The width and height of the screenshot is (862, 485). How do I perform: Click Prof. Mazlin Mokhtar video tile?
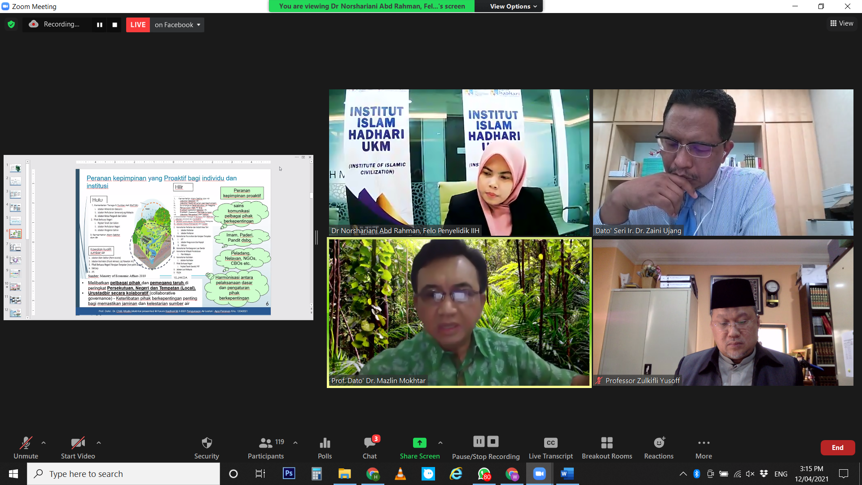pos(459,312)
